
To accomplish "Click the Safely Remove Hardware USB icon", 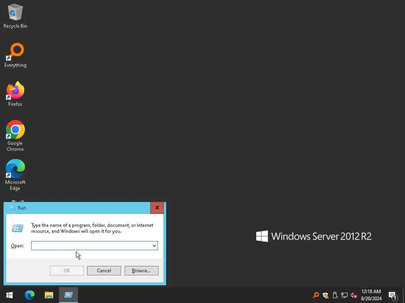I will tap(335, 295).
